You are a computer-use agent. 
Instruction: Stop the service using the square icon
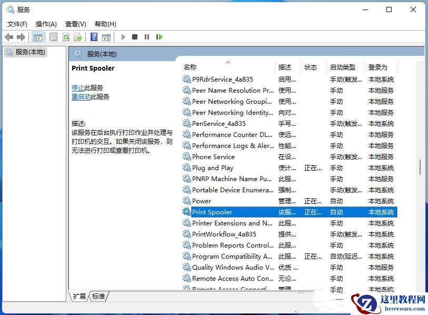136,37
